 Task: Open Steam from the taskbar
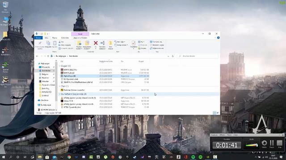point(135,157)
